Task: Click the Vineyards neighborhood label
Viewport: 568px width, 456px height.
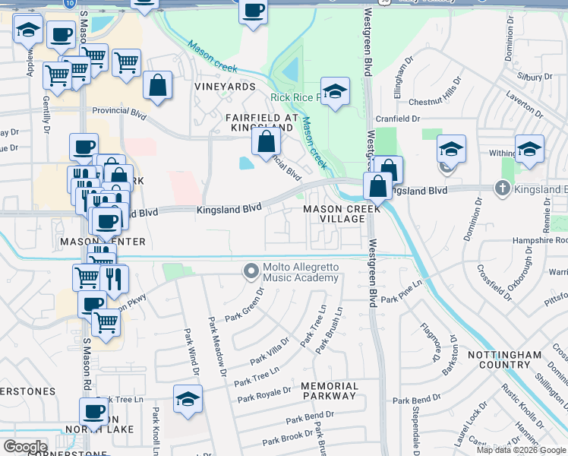Action: point(225,87)
